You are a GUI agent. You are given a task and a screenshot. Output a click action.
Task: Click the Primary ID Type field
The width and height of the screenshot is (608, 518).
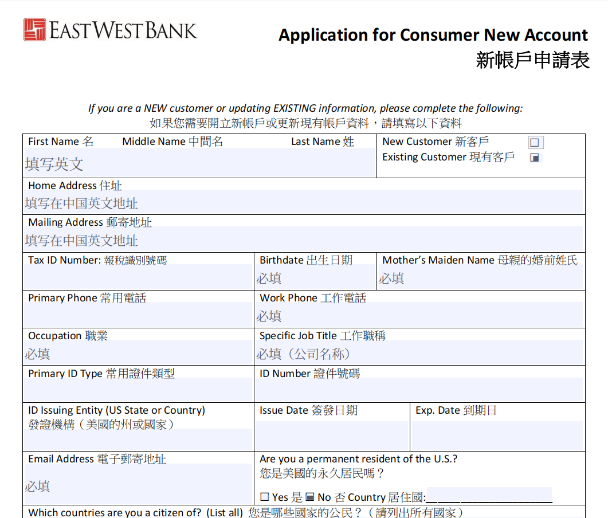tap(139, 390)
